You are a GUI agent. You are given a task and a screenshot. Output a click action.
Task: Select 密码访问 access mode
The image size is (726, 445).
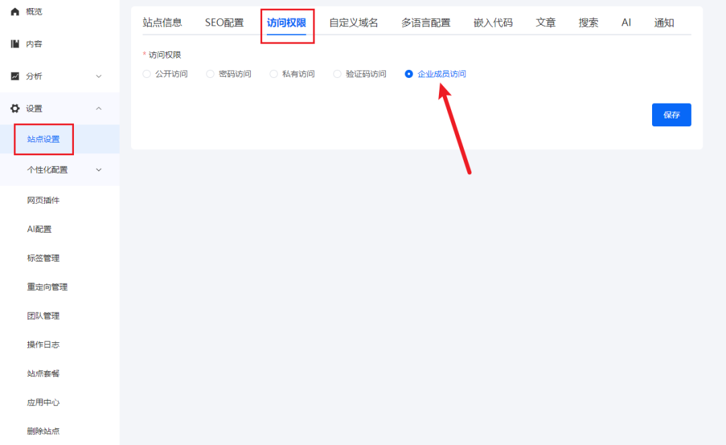210,74
